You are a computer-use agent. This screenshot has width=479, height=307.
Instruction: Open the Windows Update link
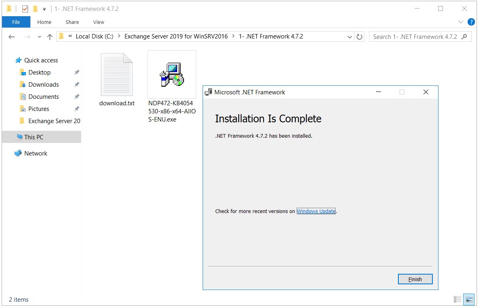pos(316,211)
